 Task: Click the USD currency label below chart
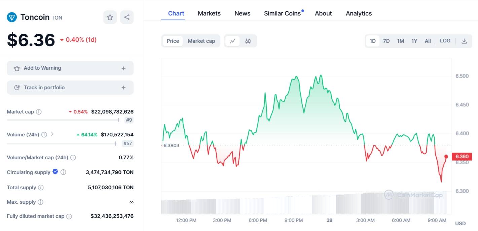click(x=461, y=224)
